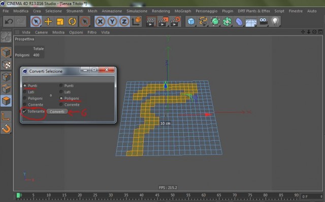Open the Mesh menu
The image size is (325, 202).
coord(92,11)
